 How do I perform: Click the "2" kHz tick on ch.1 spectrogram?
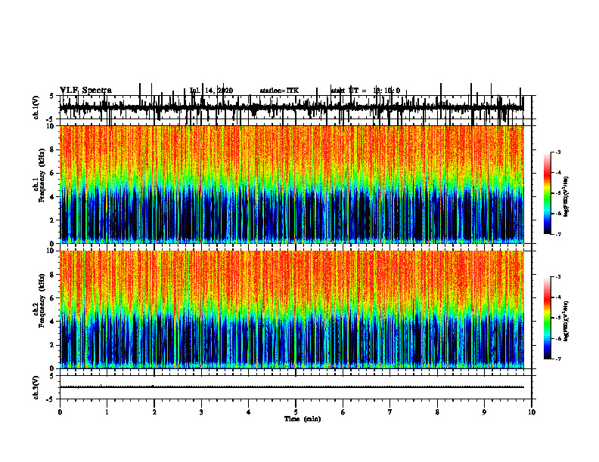(53, 220)
